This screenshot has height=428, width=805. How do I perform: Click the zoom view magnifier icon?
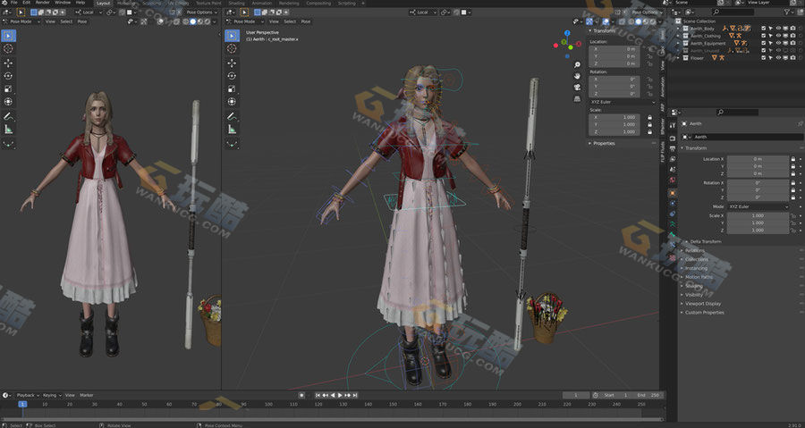[x=577, y=64]
